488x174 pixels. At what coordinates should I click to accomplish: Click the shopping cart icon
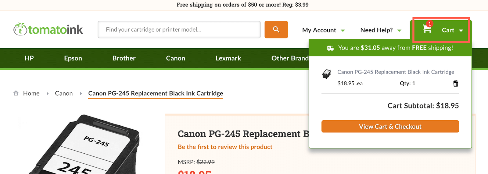pyautogui.click(x=427, y=29)
